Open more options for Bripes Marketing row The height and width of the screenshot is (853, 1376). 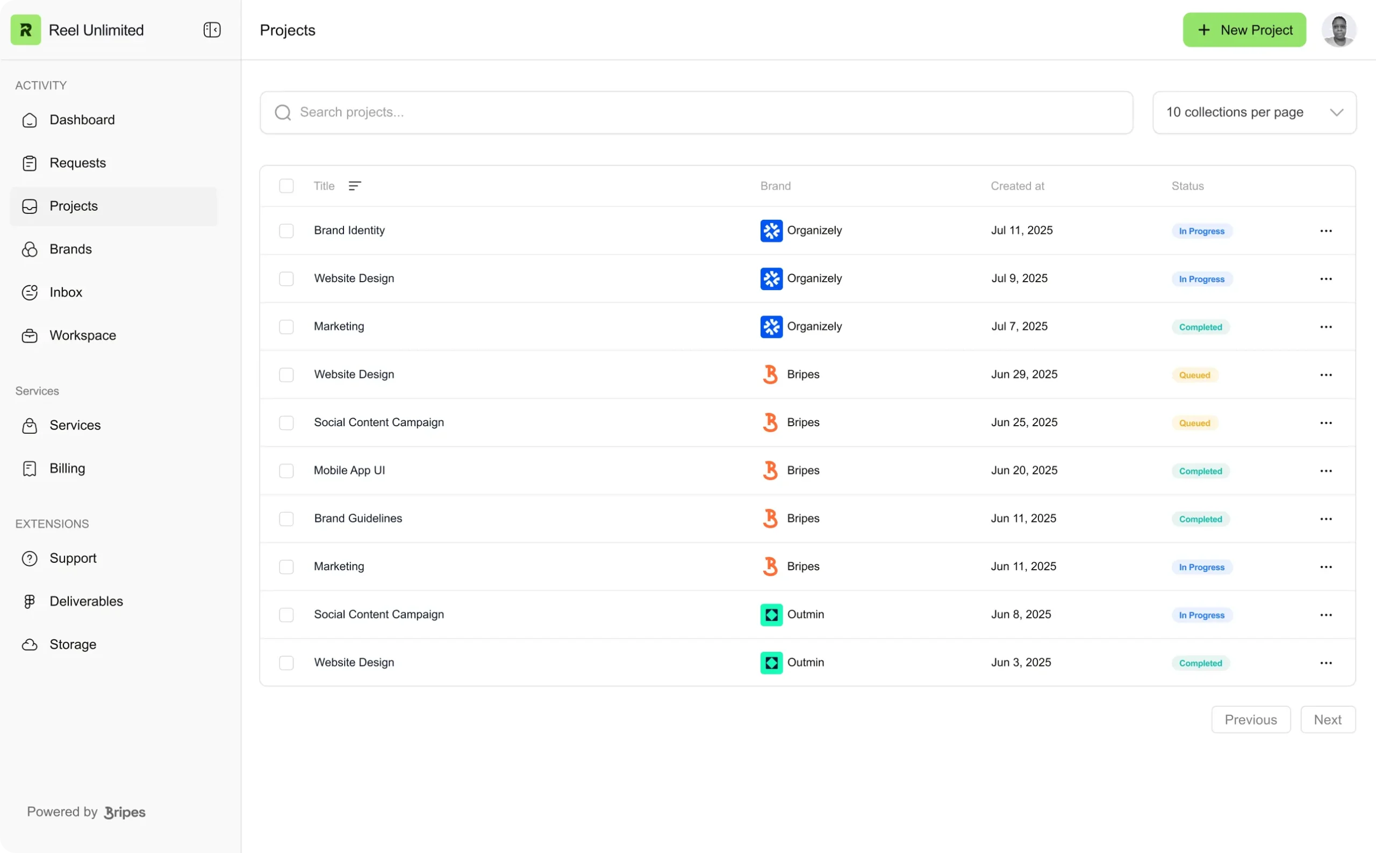1326,567
